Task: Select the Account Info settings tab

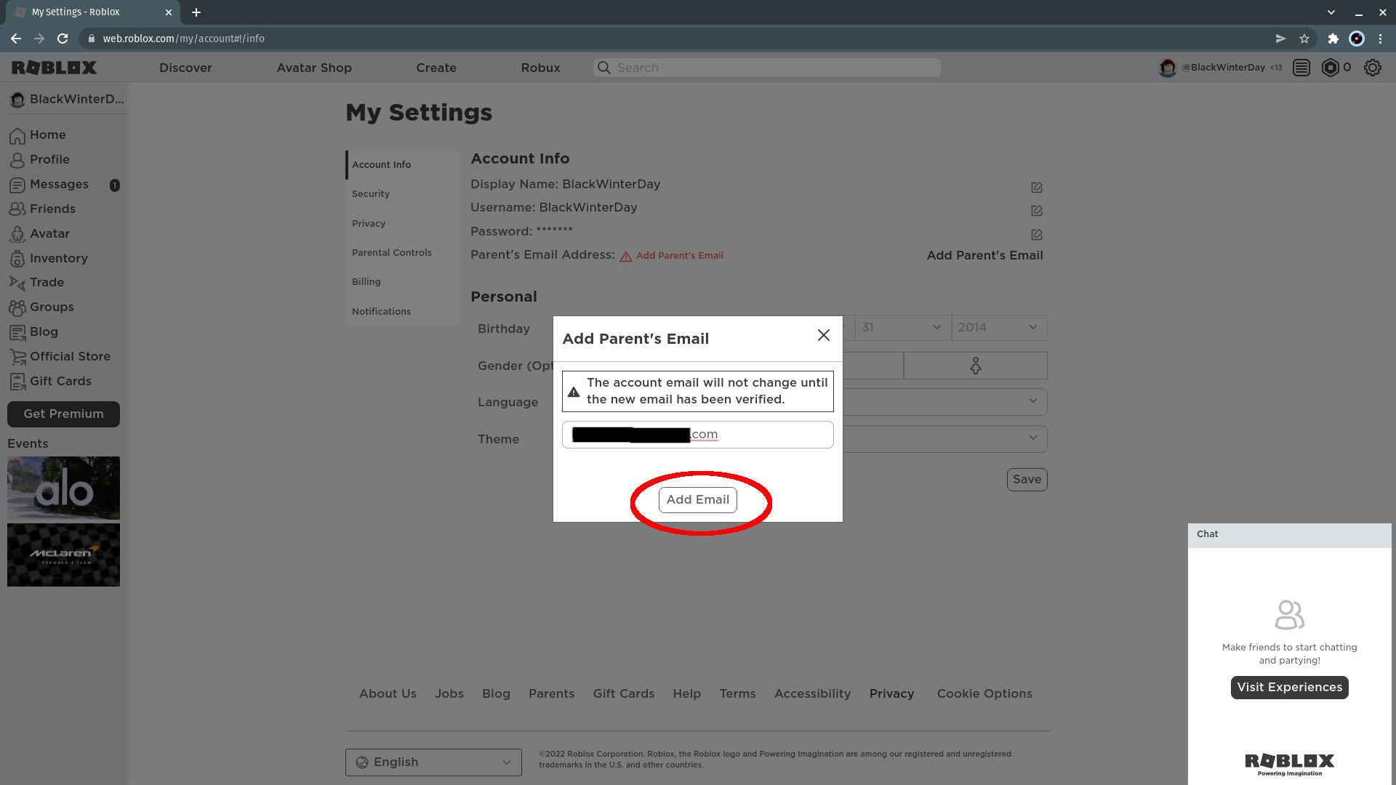Action: pos(404,165)
